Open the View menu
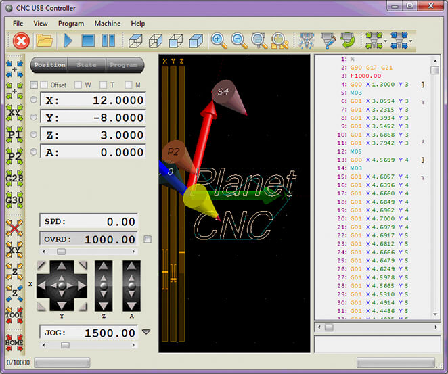 (x=41, y=24)
